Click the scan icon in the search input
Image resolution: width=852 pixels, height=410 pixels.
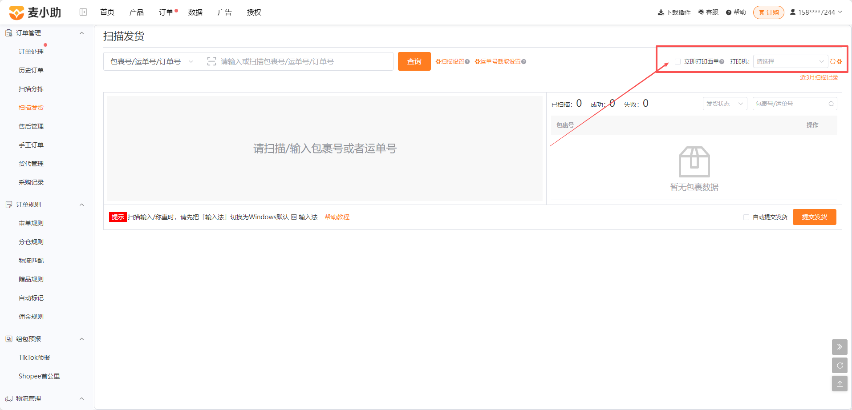[211, 61]
